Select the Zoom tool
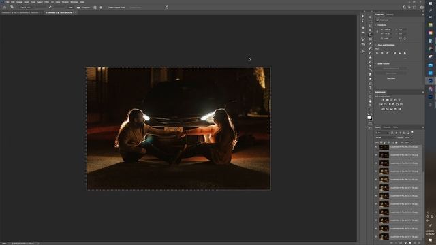This screenshot has width=436, height=245. 370,105
